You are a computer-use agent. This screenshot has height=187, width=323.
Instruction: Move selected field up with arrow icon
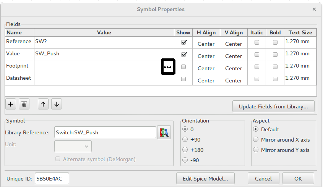(43, 104)
